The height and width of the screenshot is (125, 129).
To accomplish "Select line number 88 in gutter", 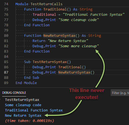I will (x=6, y=78).
